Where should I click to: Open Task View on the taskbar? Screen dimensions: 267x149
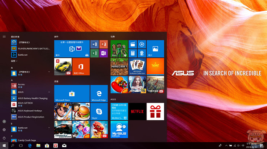[21, 146]
